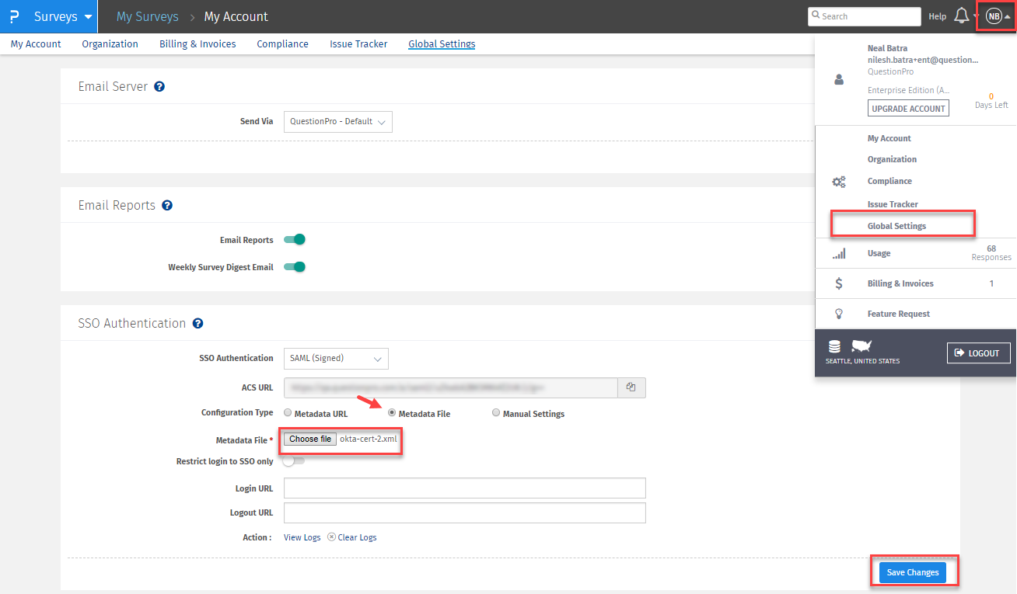Click the lightbulb feature request icon
The height and width of the screenshot is (594, 1017).
838,314
